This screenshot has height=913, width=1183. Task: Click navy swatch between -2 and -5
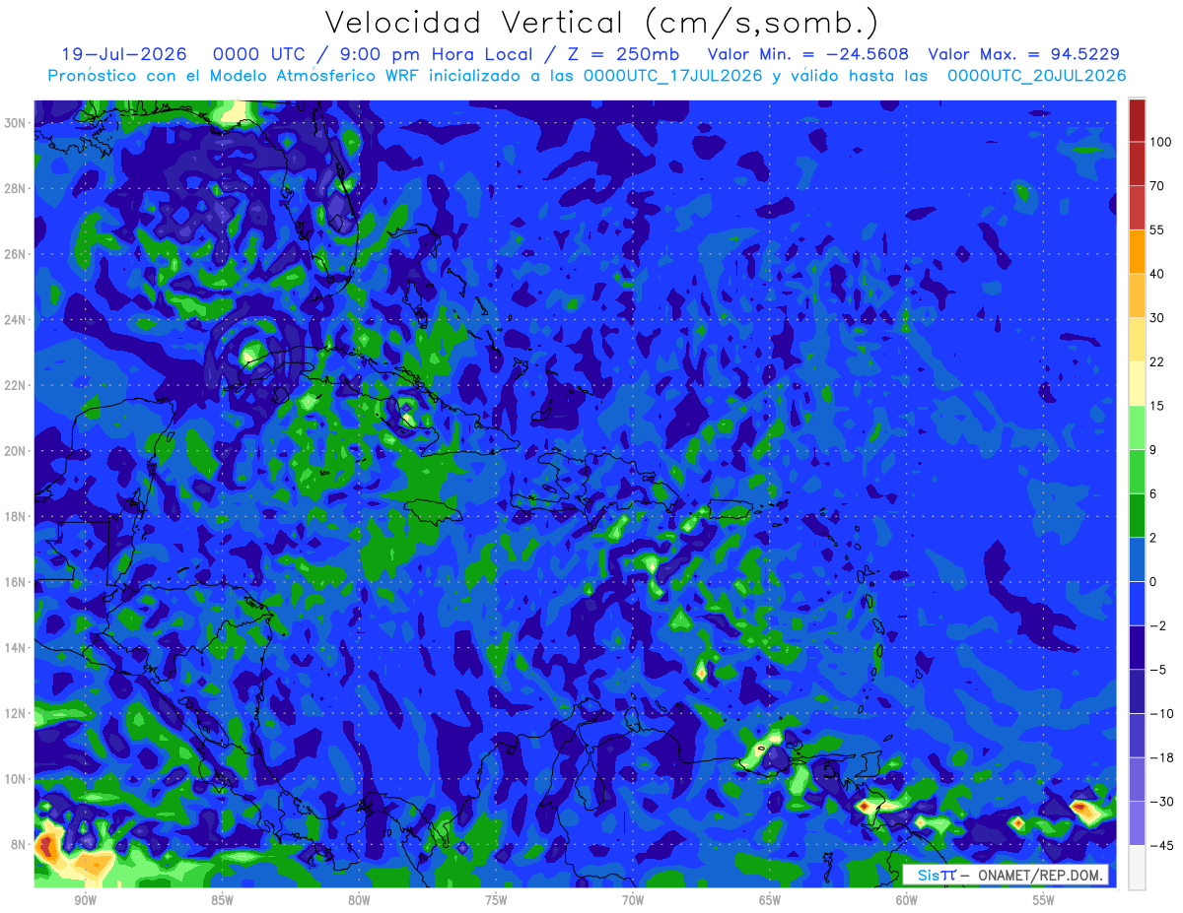click(1137, 648)
